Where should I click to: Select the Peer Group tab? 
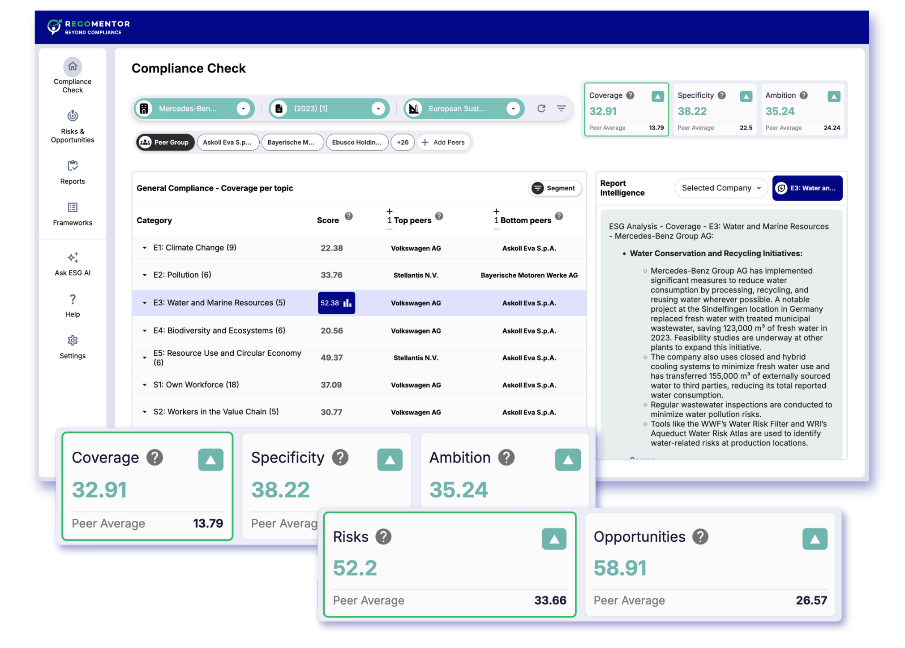(165, 142)
